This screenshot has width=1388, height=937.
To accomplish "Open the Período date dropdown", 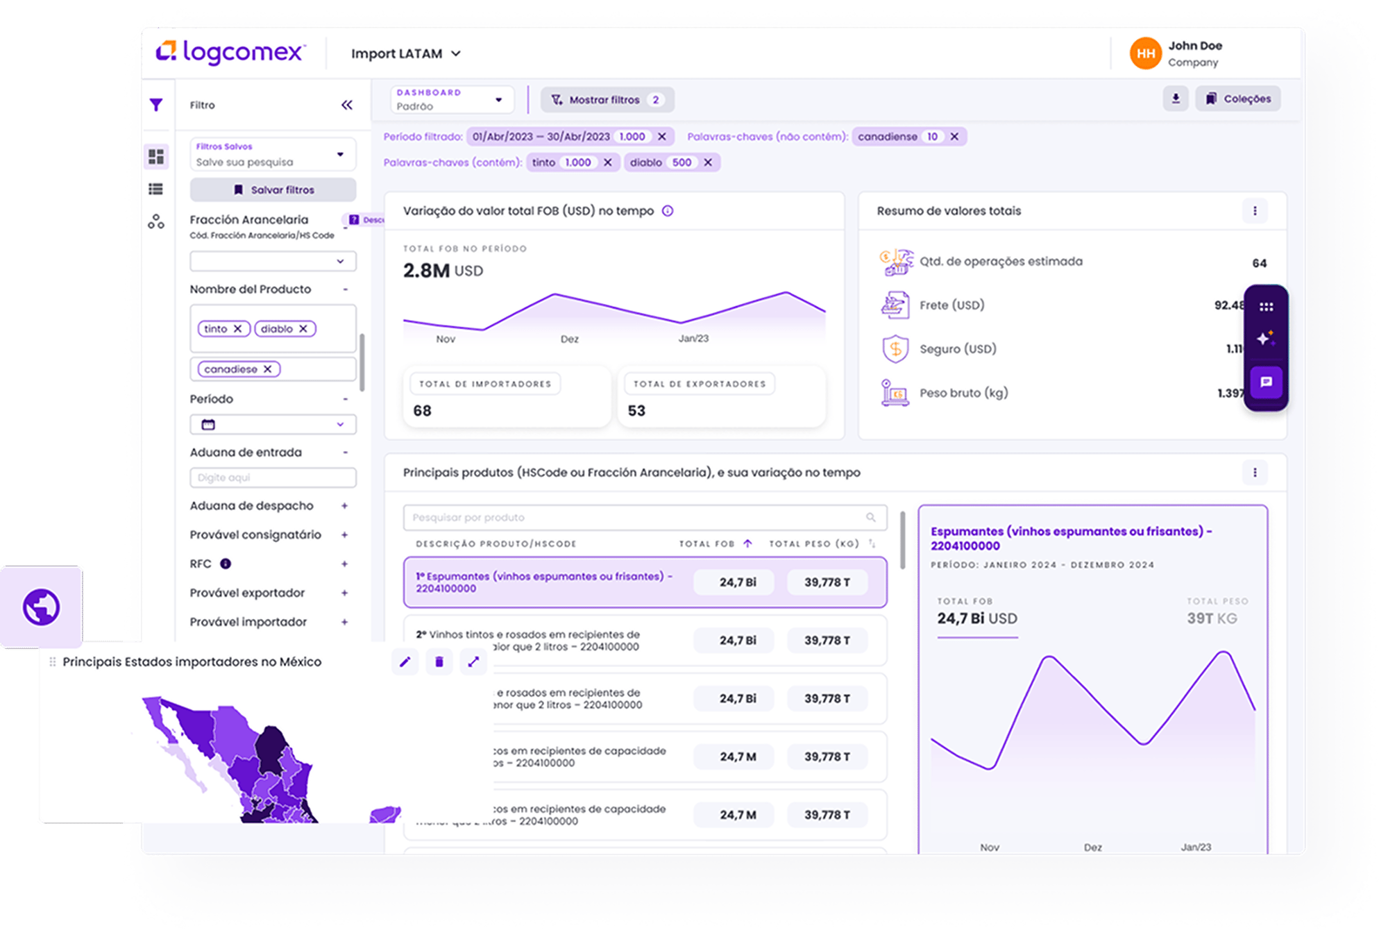I will (x=273, y=424).
